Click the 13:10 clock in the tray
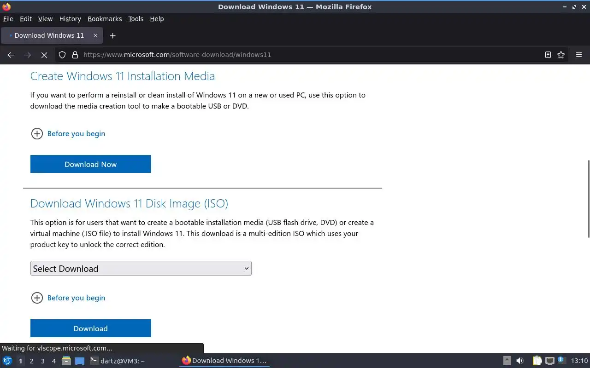The image size is (590, 368). tap(579, 361)
